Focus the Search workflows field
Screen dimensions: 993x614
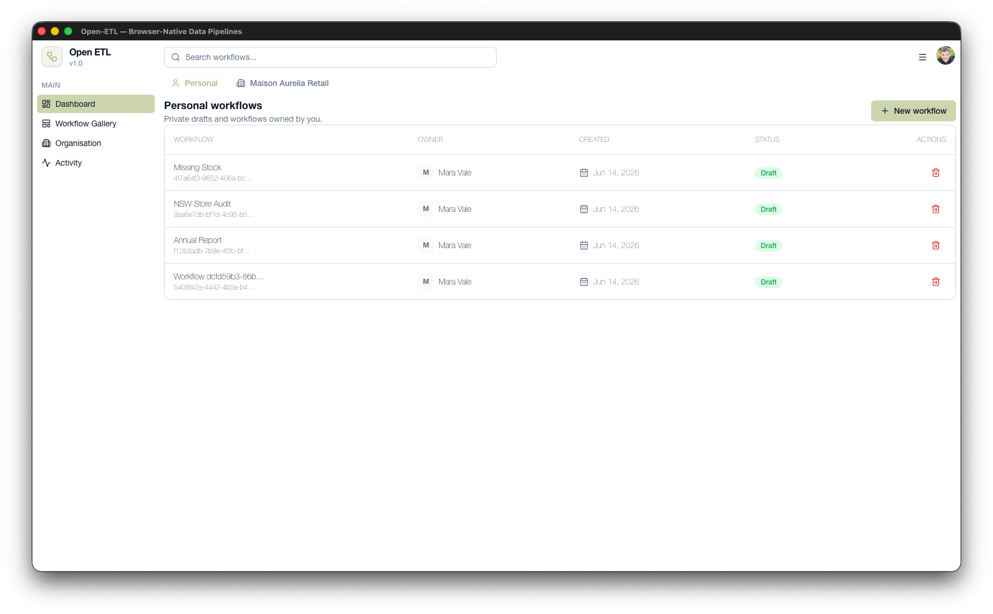(330, 57)
